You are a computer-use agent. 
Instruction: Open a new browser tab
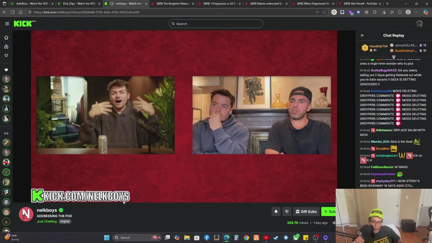coord(387,4)
